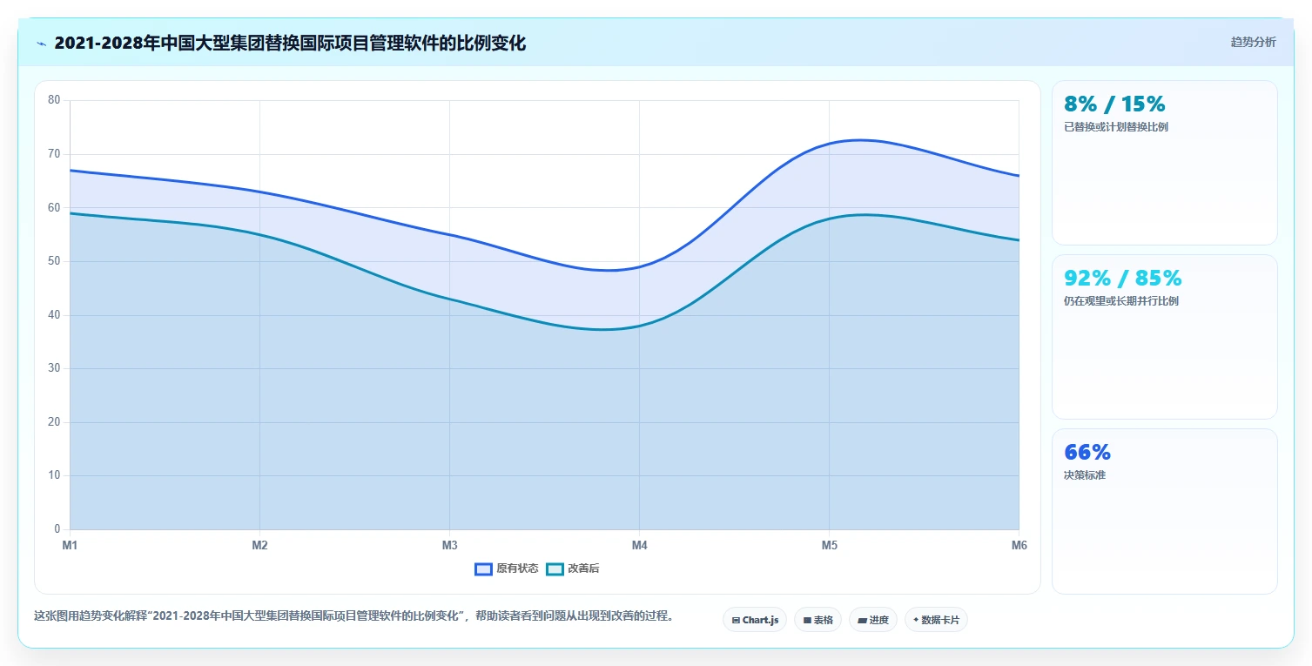Click the 80 y-axis label
This screenshot has width=1312, height=666.
[x=54, y=100]
